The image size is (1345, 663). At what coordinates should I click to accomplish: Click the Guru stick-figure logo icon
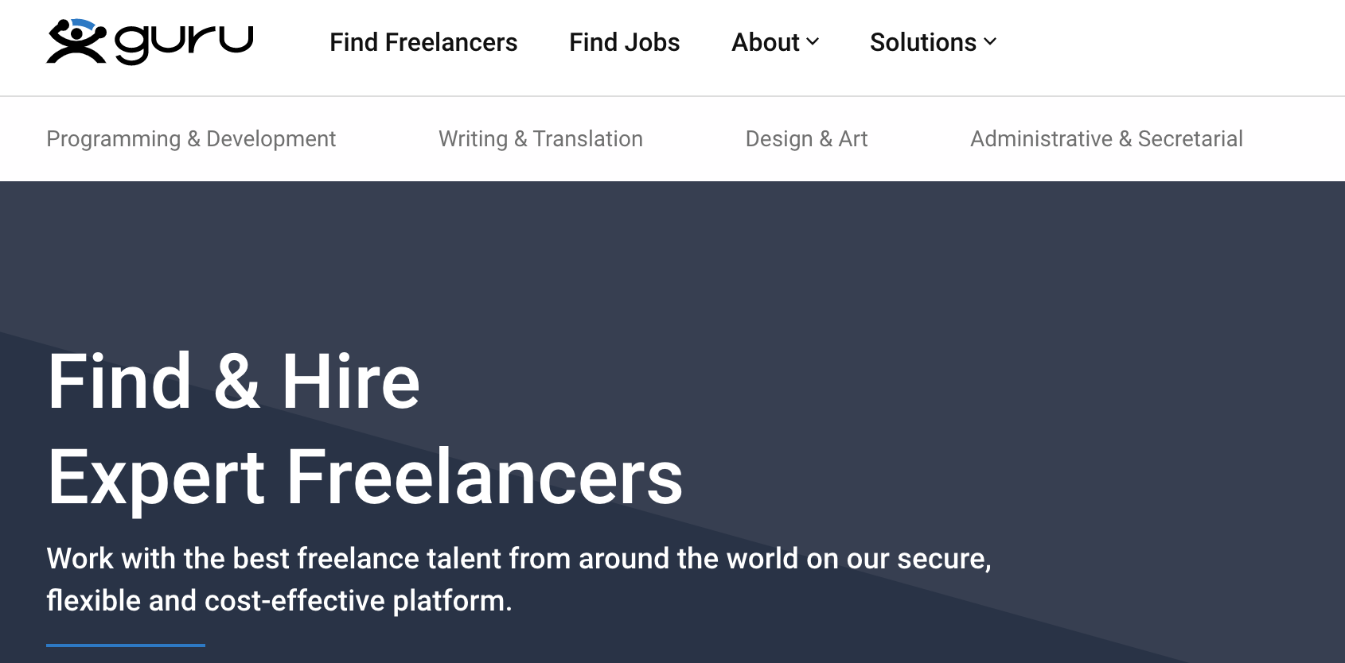(x=77, y=42)
